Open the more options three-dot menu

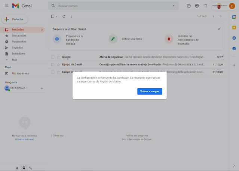click(71, 16)
